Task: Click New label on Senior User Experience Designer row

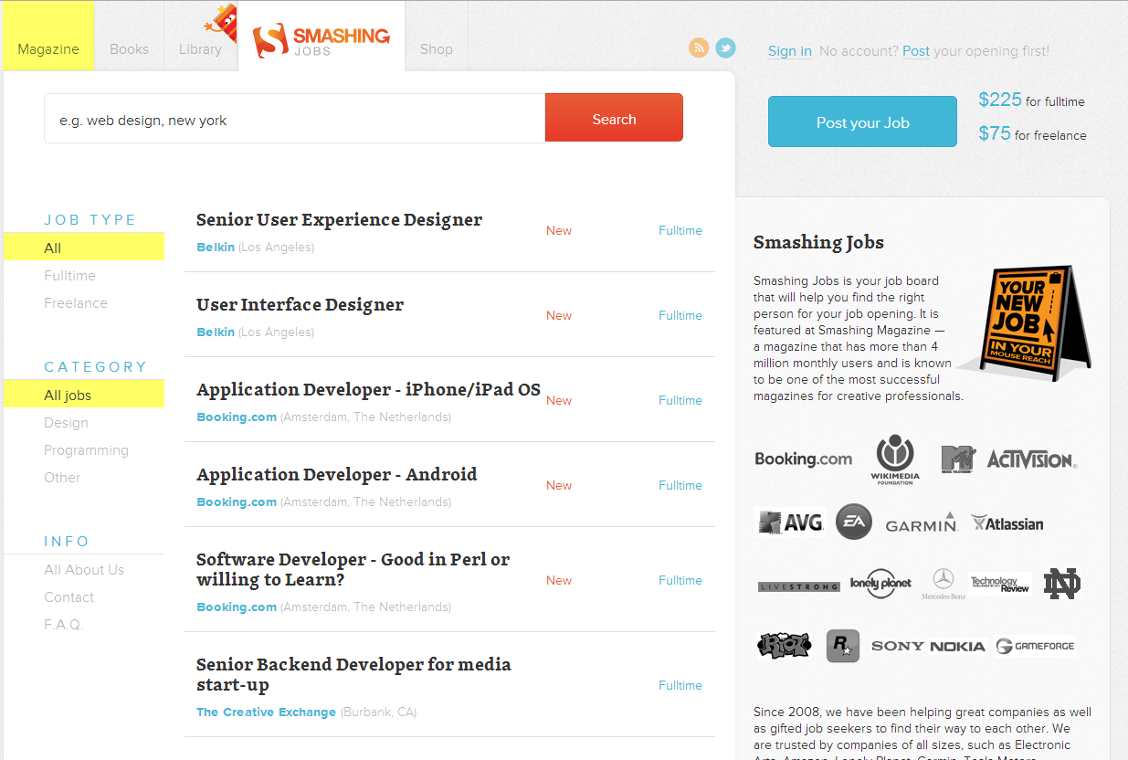Action: click(x=559, y=230)
